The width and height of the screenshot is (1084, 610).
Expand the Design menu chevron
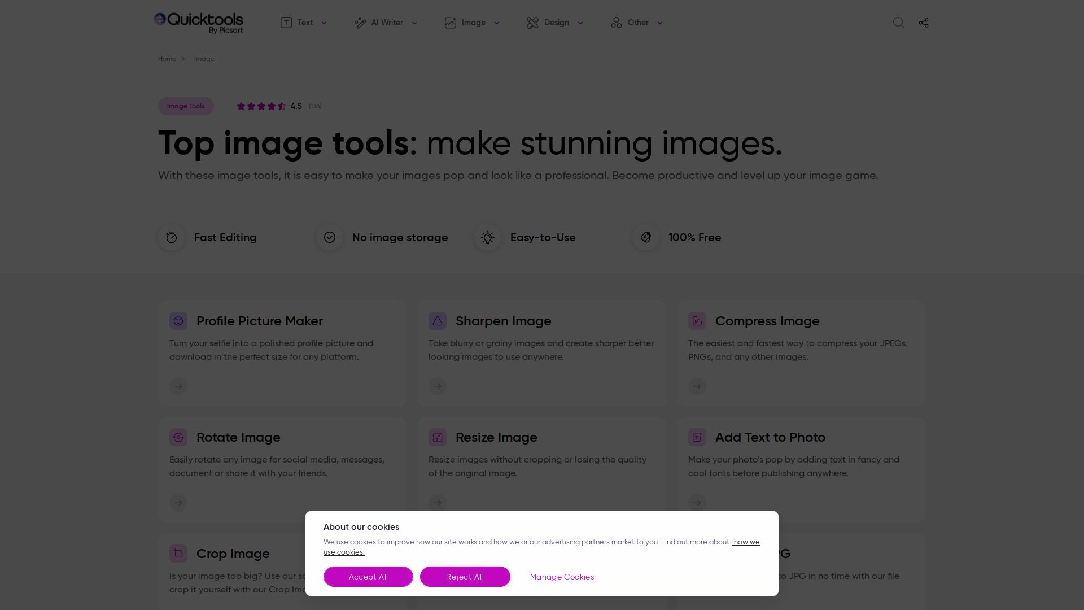point(580,23)
